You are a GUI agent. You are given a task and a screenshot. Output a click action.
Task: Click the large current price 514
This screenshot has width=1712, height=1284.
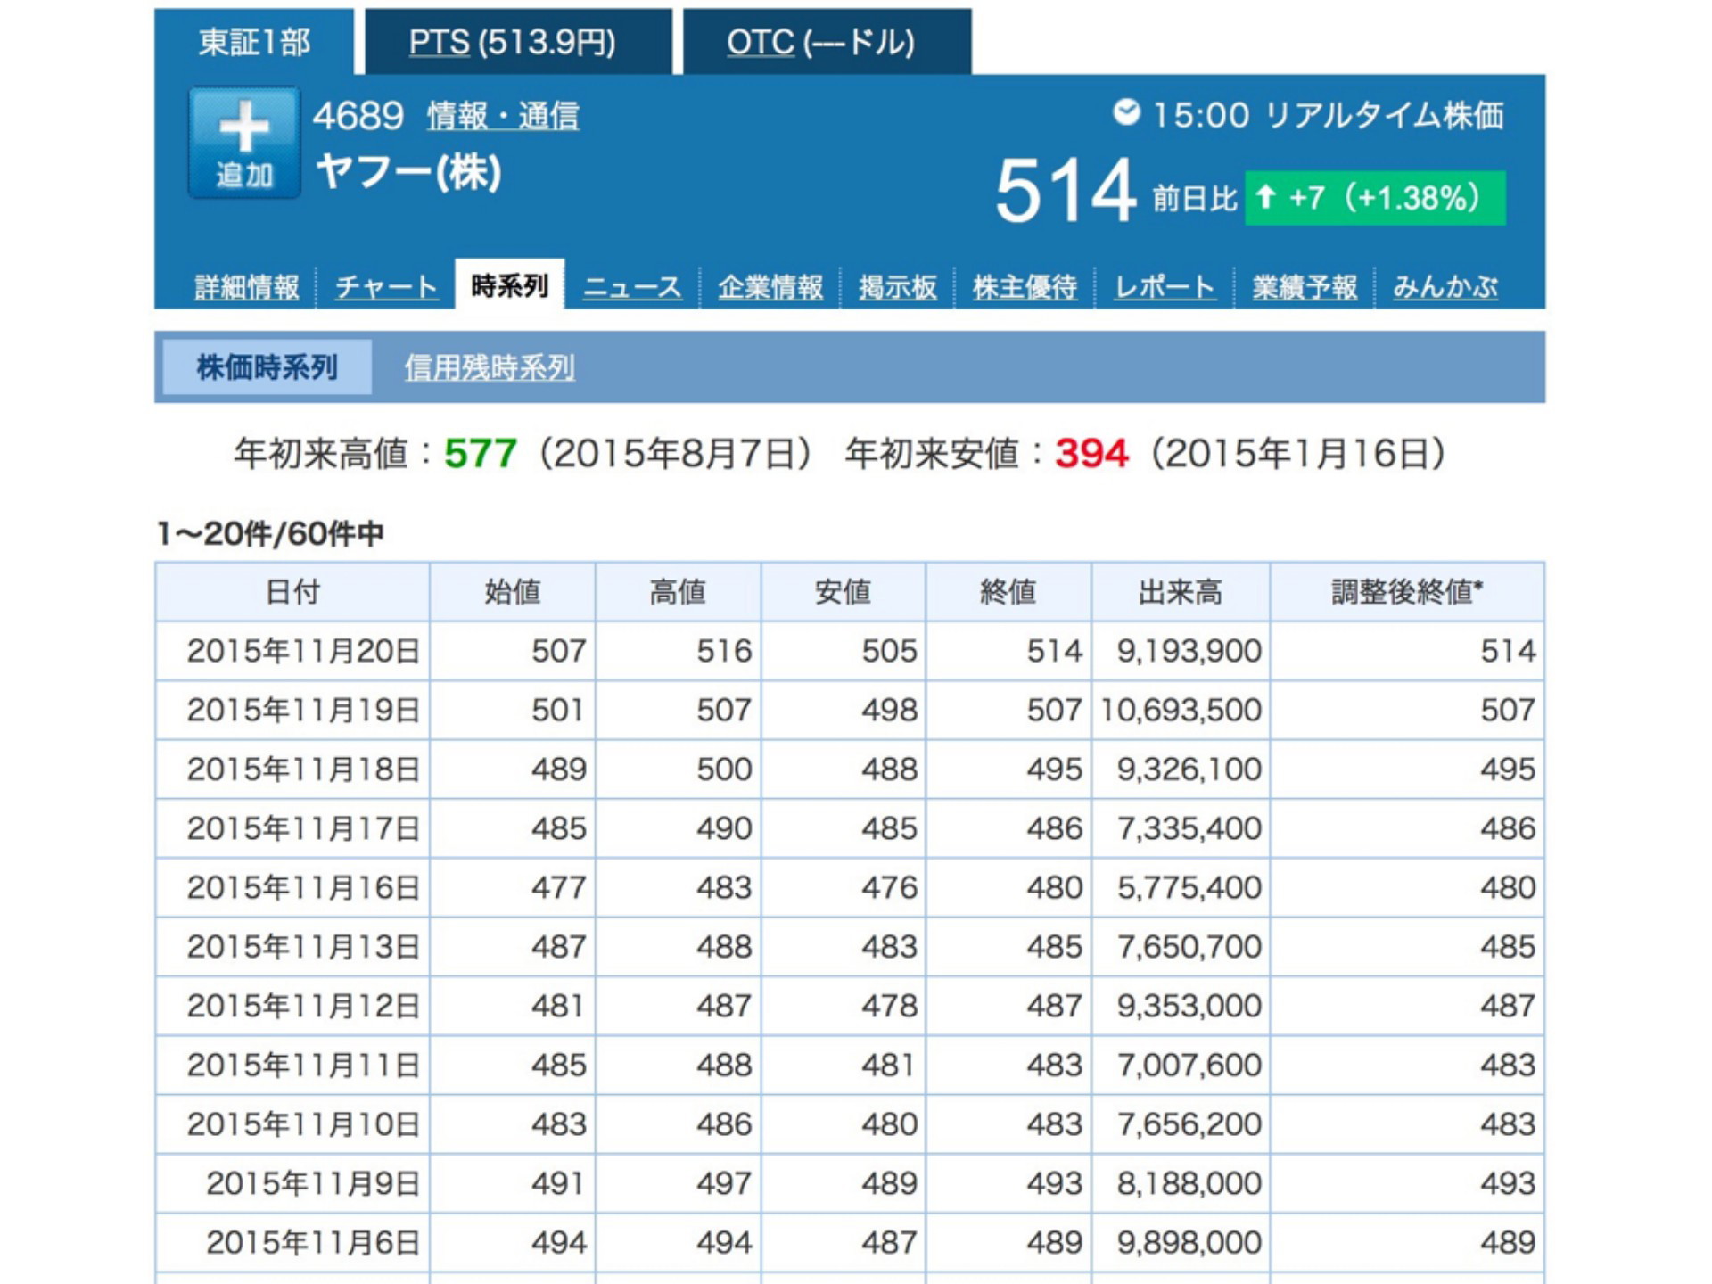point(1066,190)
